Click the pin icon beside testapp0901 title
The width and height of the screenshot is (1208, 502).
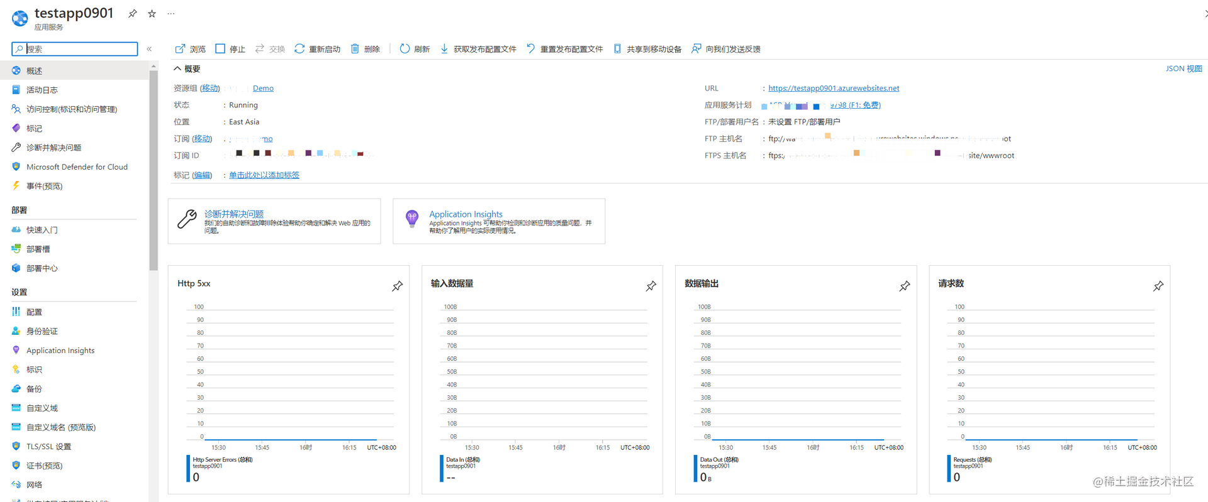pos(133,13)
